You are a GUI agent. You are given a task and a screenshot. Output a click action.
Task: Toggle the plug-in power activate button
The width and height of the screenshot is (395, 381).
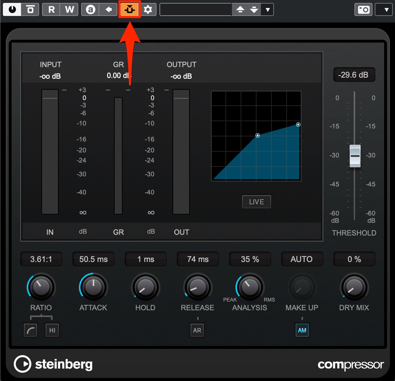pyautogui.click(x=12, y=9)
